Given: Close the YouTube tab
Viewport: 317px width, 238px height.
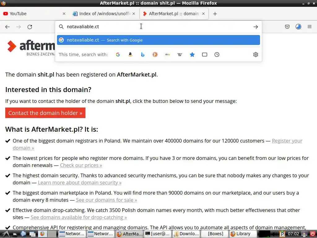Looking at the screenshot, I should (64, 14).
